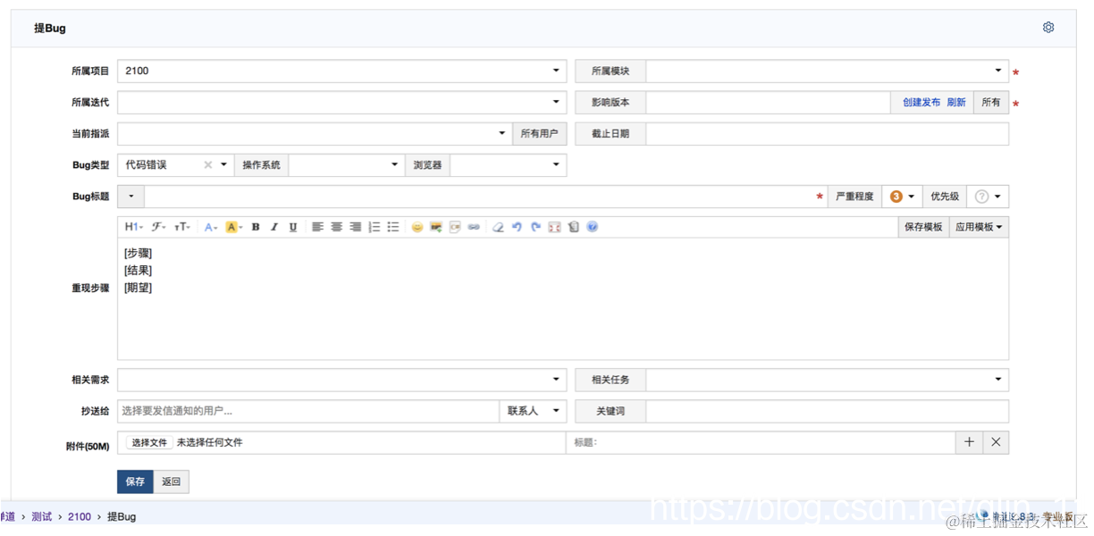Open the font size tool
Viewport: 1094px width, 536px height.
(181, 227)
